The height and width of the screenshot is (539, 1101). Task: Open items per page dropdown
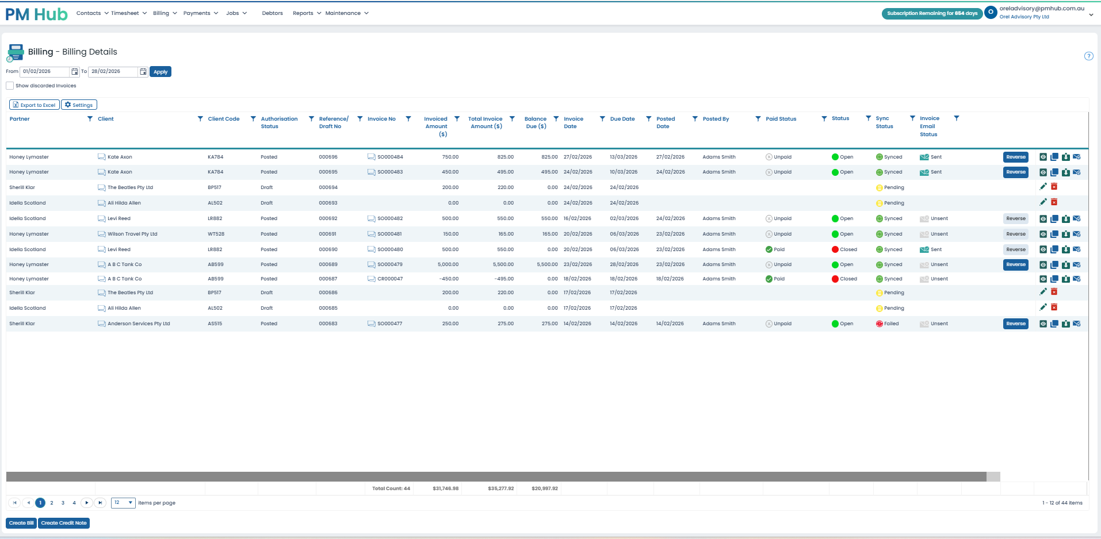pyautogui.click(x=123, y=503)
